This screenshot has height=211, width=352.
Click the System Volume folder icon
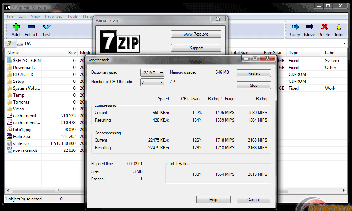click(9, 88)
